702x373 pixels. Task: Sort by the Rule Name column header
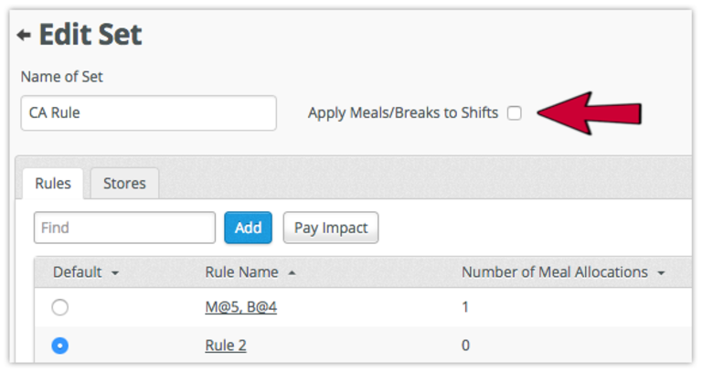click(241, 272)
